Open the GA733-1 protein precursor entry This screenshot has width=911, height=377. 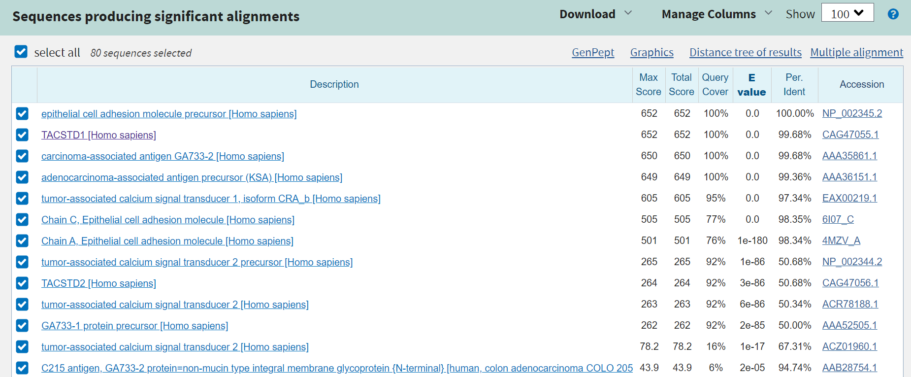click(134, 326)
